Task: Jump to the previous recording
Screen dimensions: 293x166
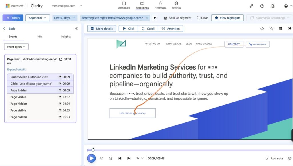Action: [x=120, y=158]
